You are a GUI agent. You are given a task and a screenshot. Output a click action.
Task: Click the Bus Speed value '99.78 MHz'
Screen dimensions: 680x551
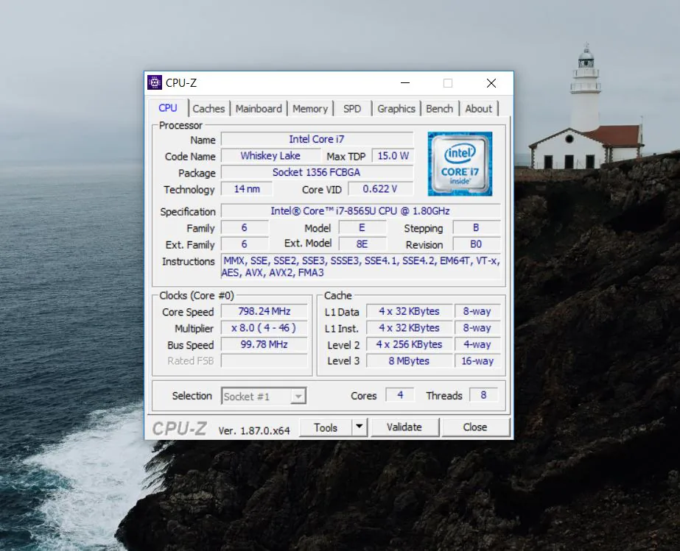pyautogui.click(x=264, y=344)
